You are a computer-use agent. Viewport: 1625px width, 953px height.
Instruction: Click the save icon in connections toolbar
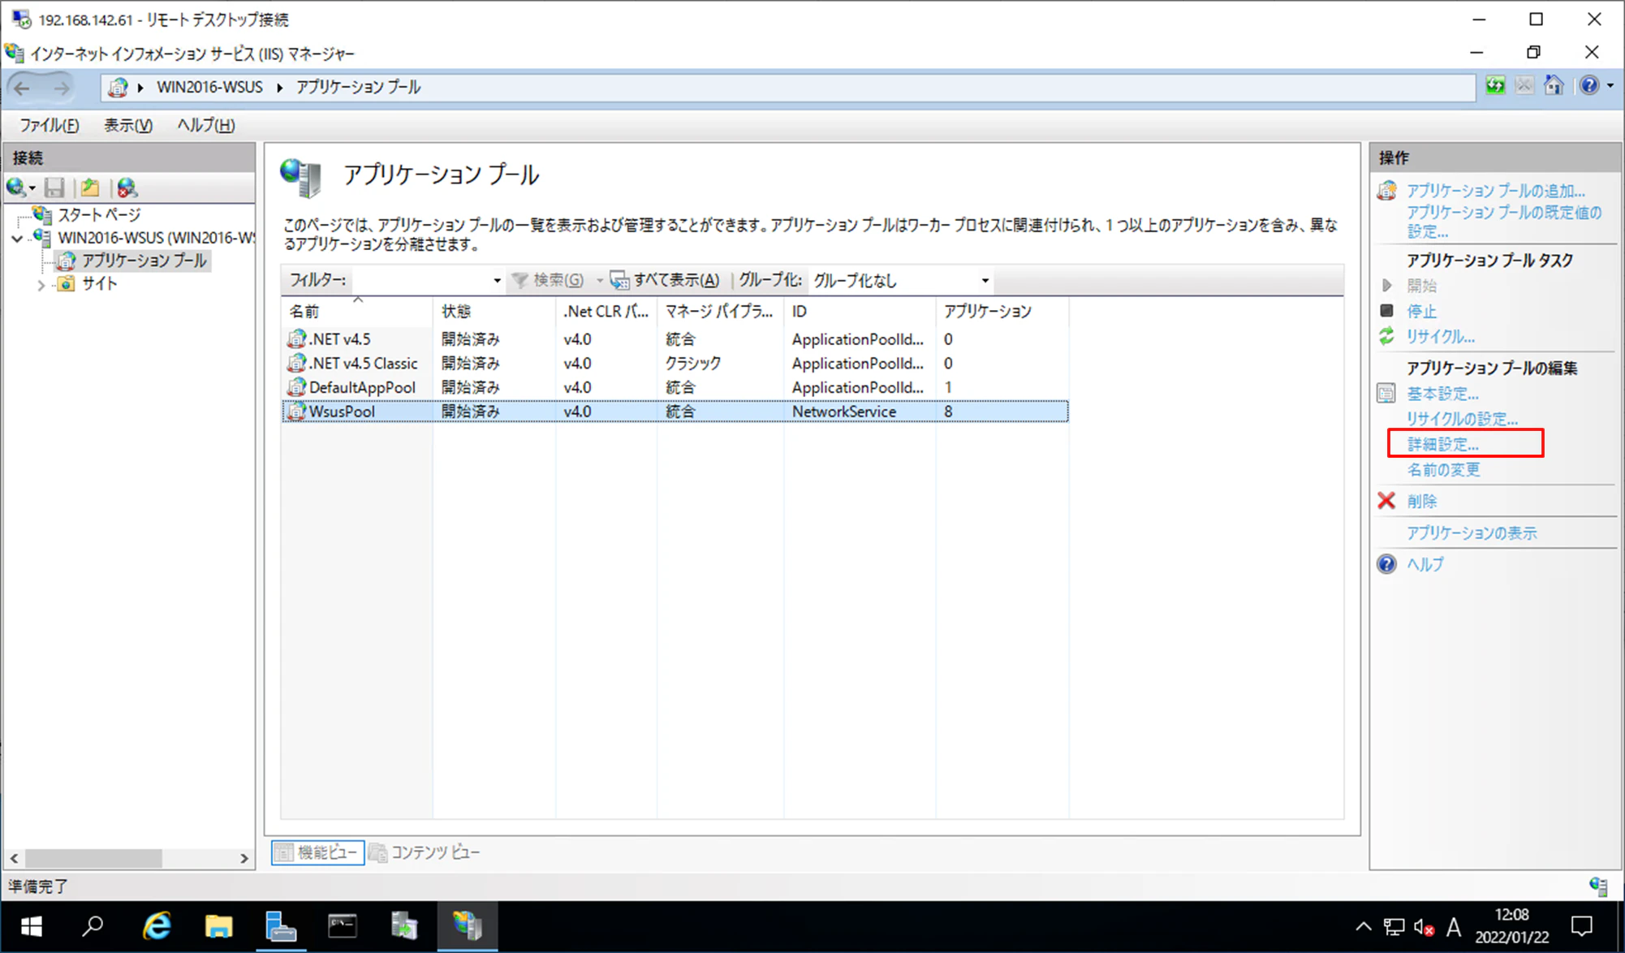coord(54,188)
